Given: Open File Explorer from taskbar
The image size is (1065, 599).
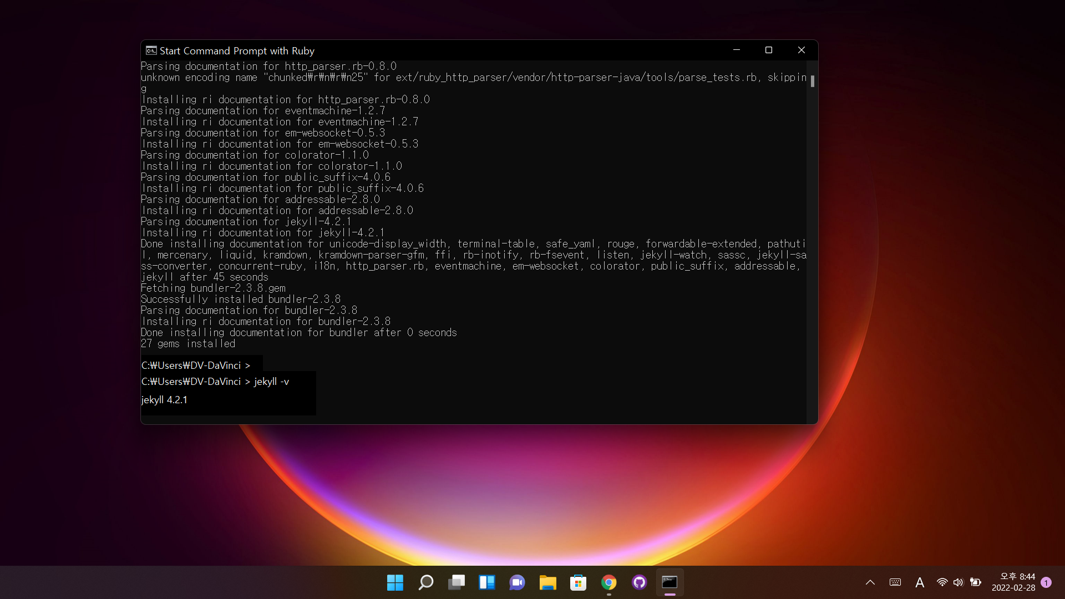Looking at the screenshot, I should tap(547, 582).
